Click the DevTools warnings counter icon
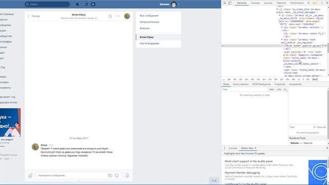Image resolution: width=329 pixels, height=185 pixels. [x=315, y=3]
